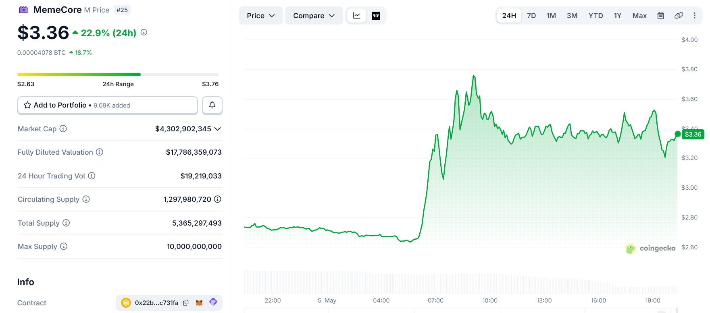
Task: Click the 0x22b...c731fa contract address
Action: point(156,303)
